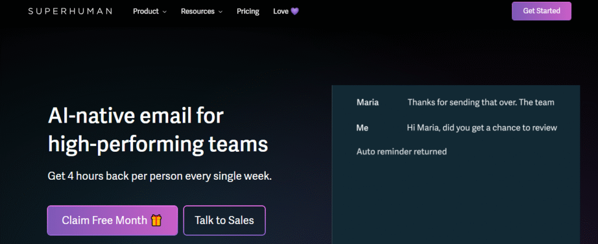598x244 pixels.
Task: Open the "Hi Maria, did you get a chance" email
Action: coord(457,128)
